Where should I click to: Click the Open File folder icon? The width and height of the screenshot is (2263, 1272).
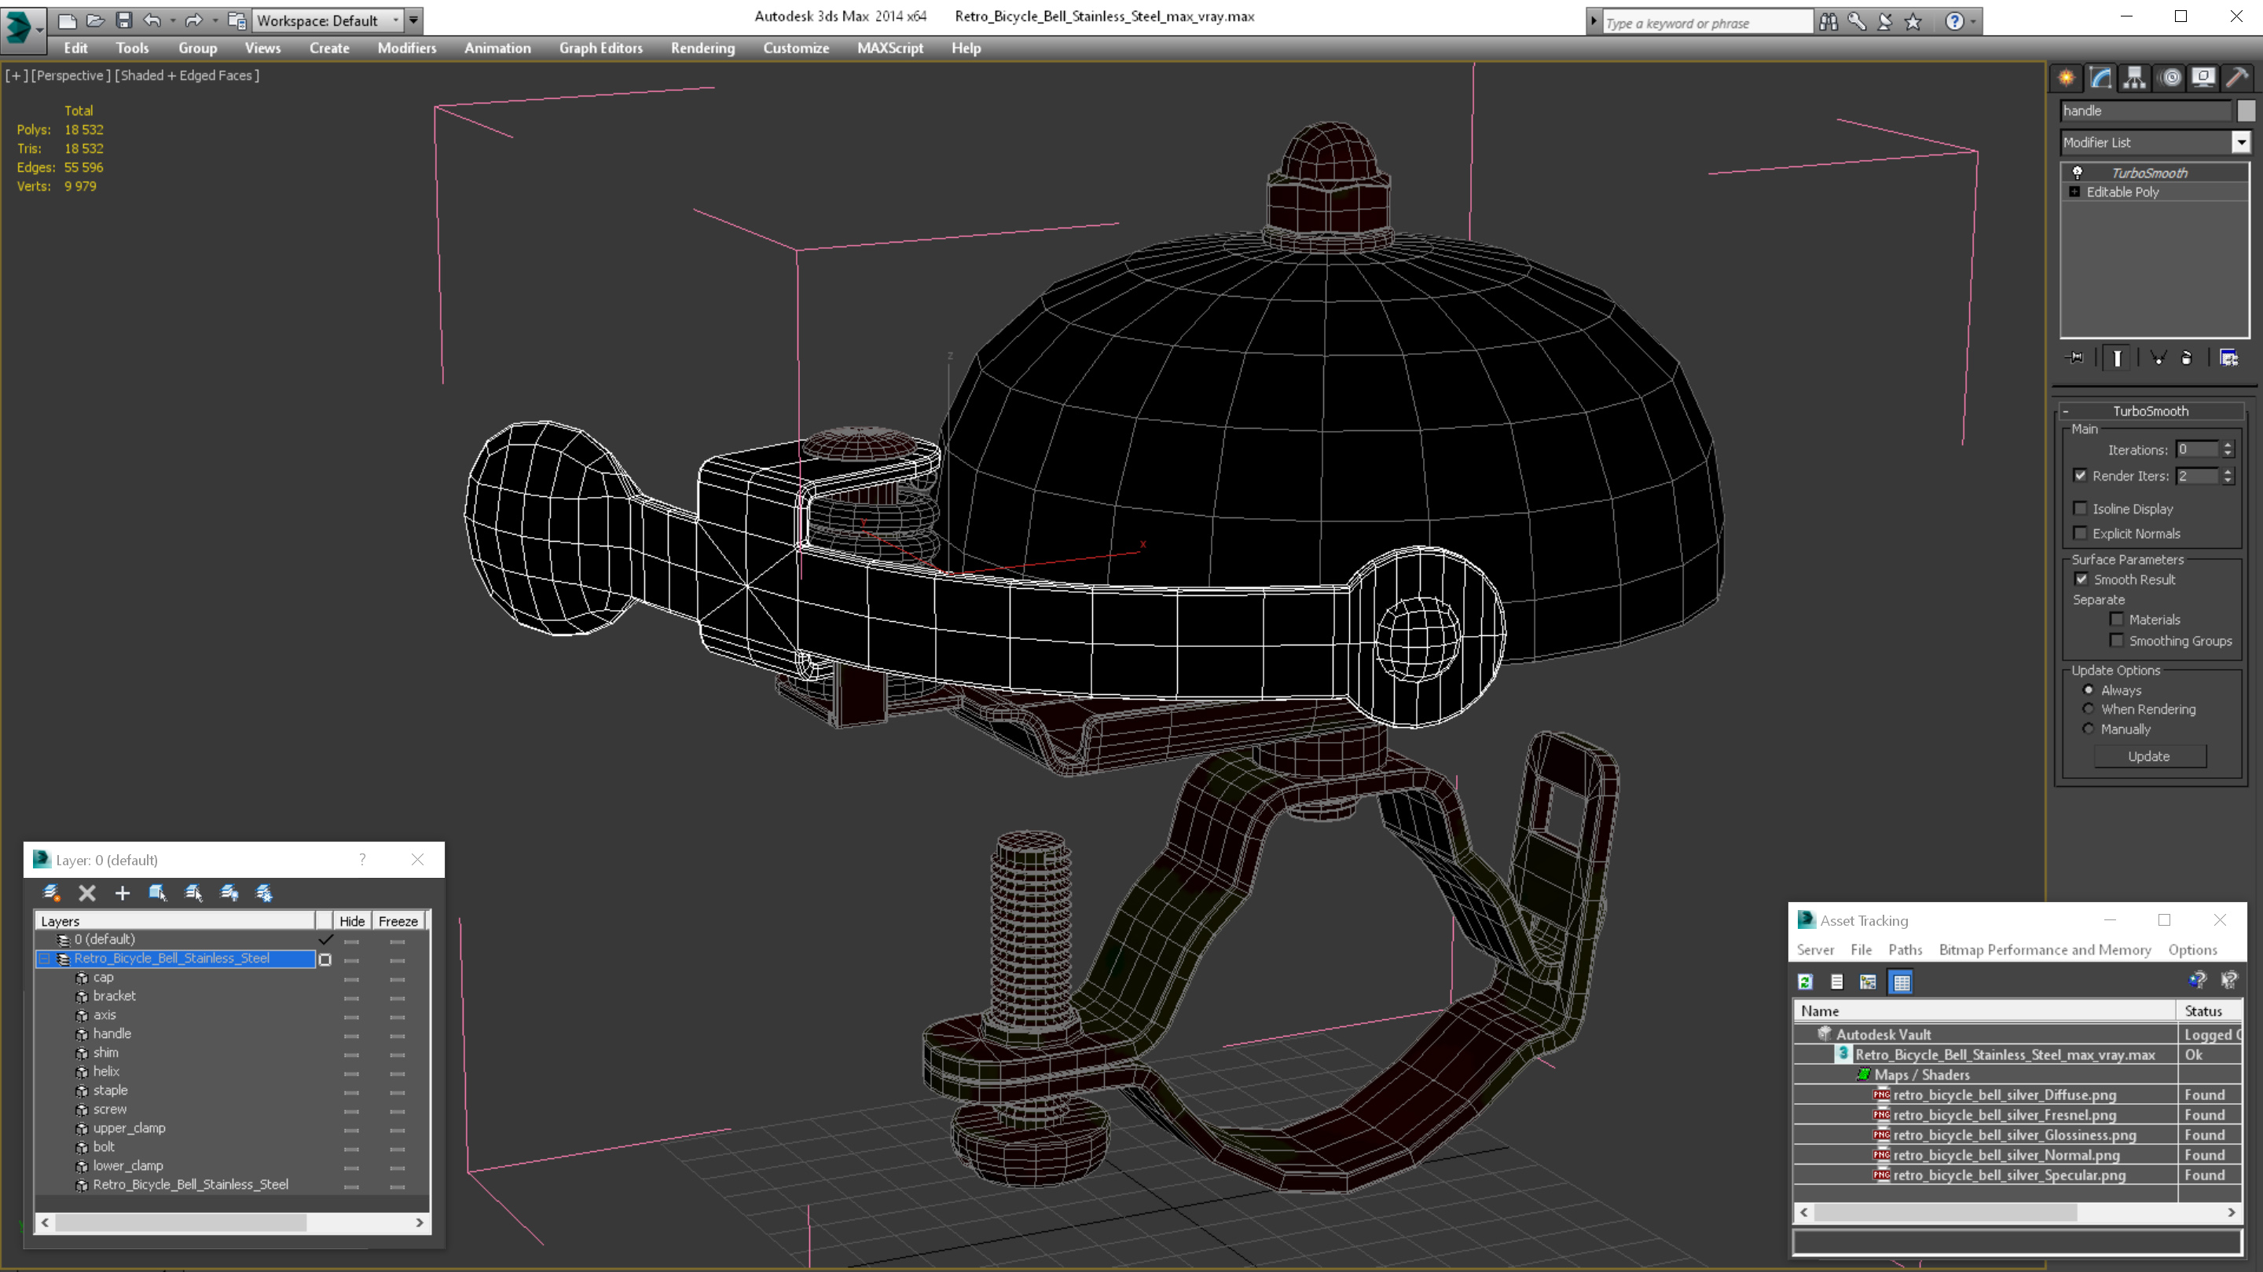pyautogui.click(x=95, y=20)
